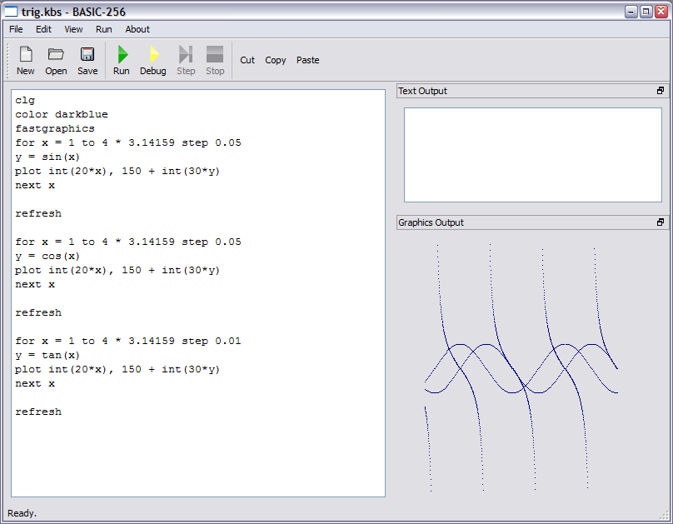Start debugging with the Debug icon
Viewport: 673px width, 524px height.
click(x=152, y=60)
